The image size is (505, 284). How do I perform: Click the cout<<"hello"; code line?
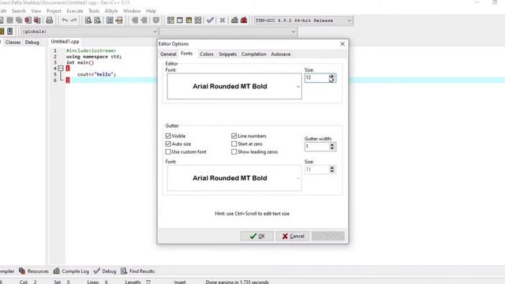coord(96,74)
